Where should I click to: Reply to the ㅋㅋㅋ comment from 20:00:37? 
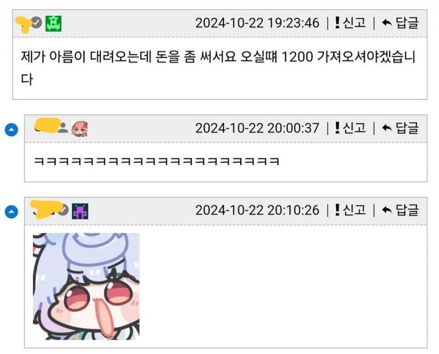pyautogui.click(x=401, y=128)
